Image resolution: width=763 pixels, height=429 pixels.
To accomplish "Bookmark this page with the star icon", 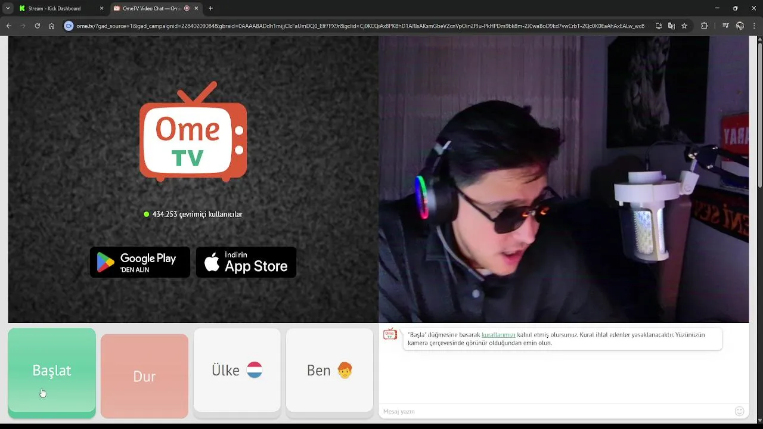I will pos(684,26).
